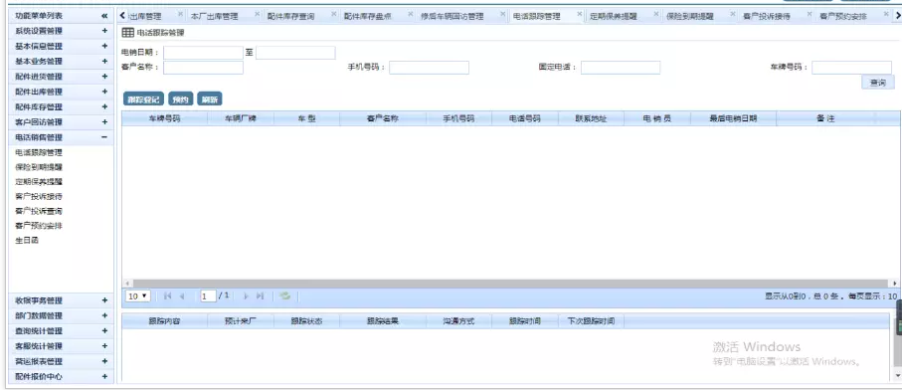Focus the 固定电话 input field

621,68
